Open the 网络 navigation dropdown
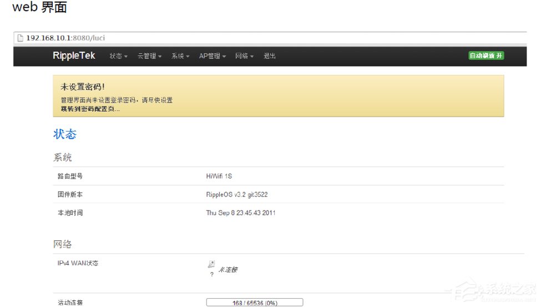 pyautogui.click(x=244, y=56)
